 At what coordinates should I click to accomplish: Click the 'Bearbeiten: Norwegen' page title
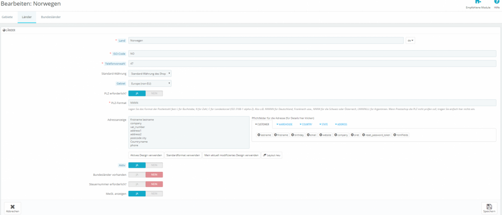tap(31, 4)
